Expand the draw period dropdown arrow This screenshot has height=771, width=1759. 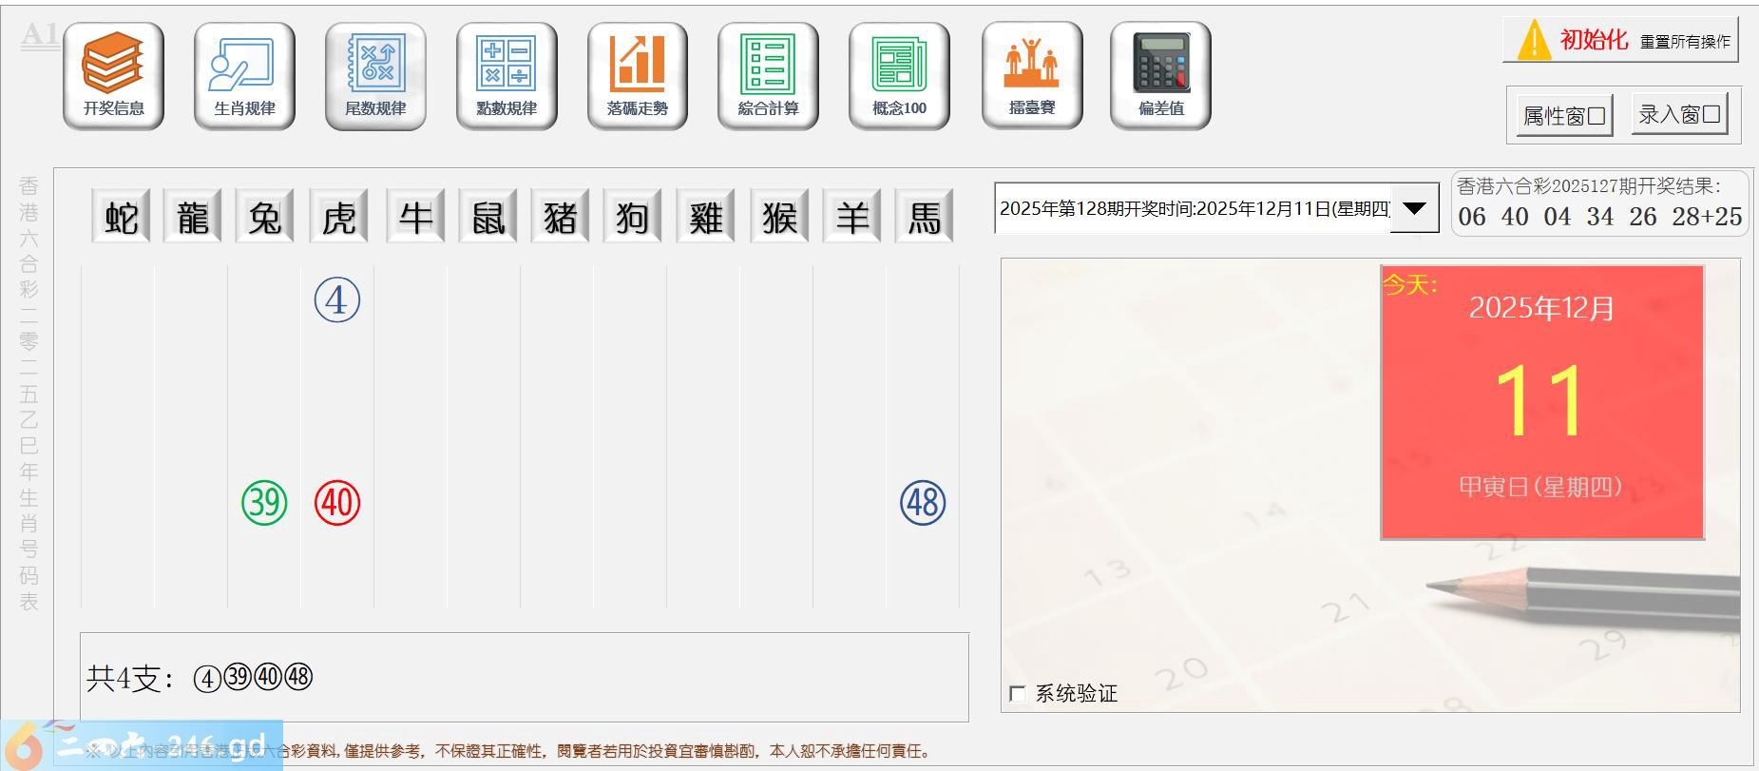(x=1414, y=208)
